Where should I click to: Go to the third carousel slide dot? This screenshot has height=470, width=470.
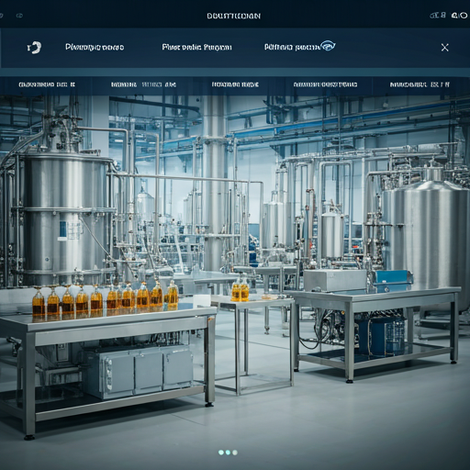235,453
